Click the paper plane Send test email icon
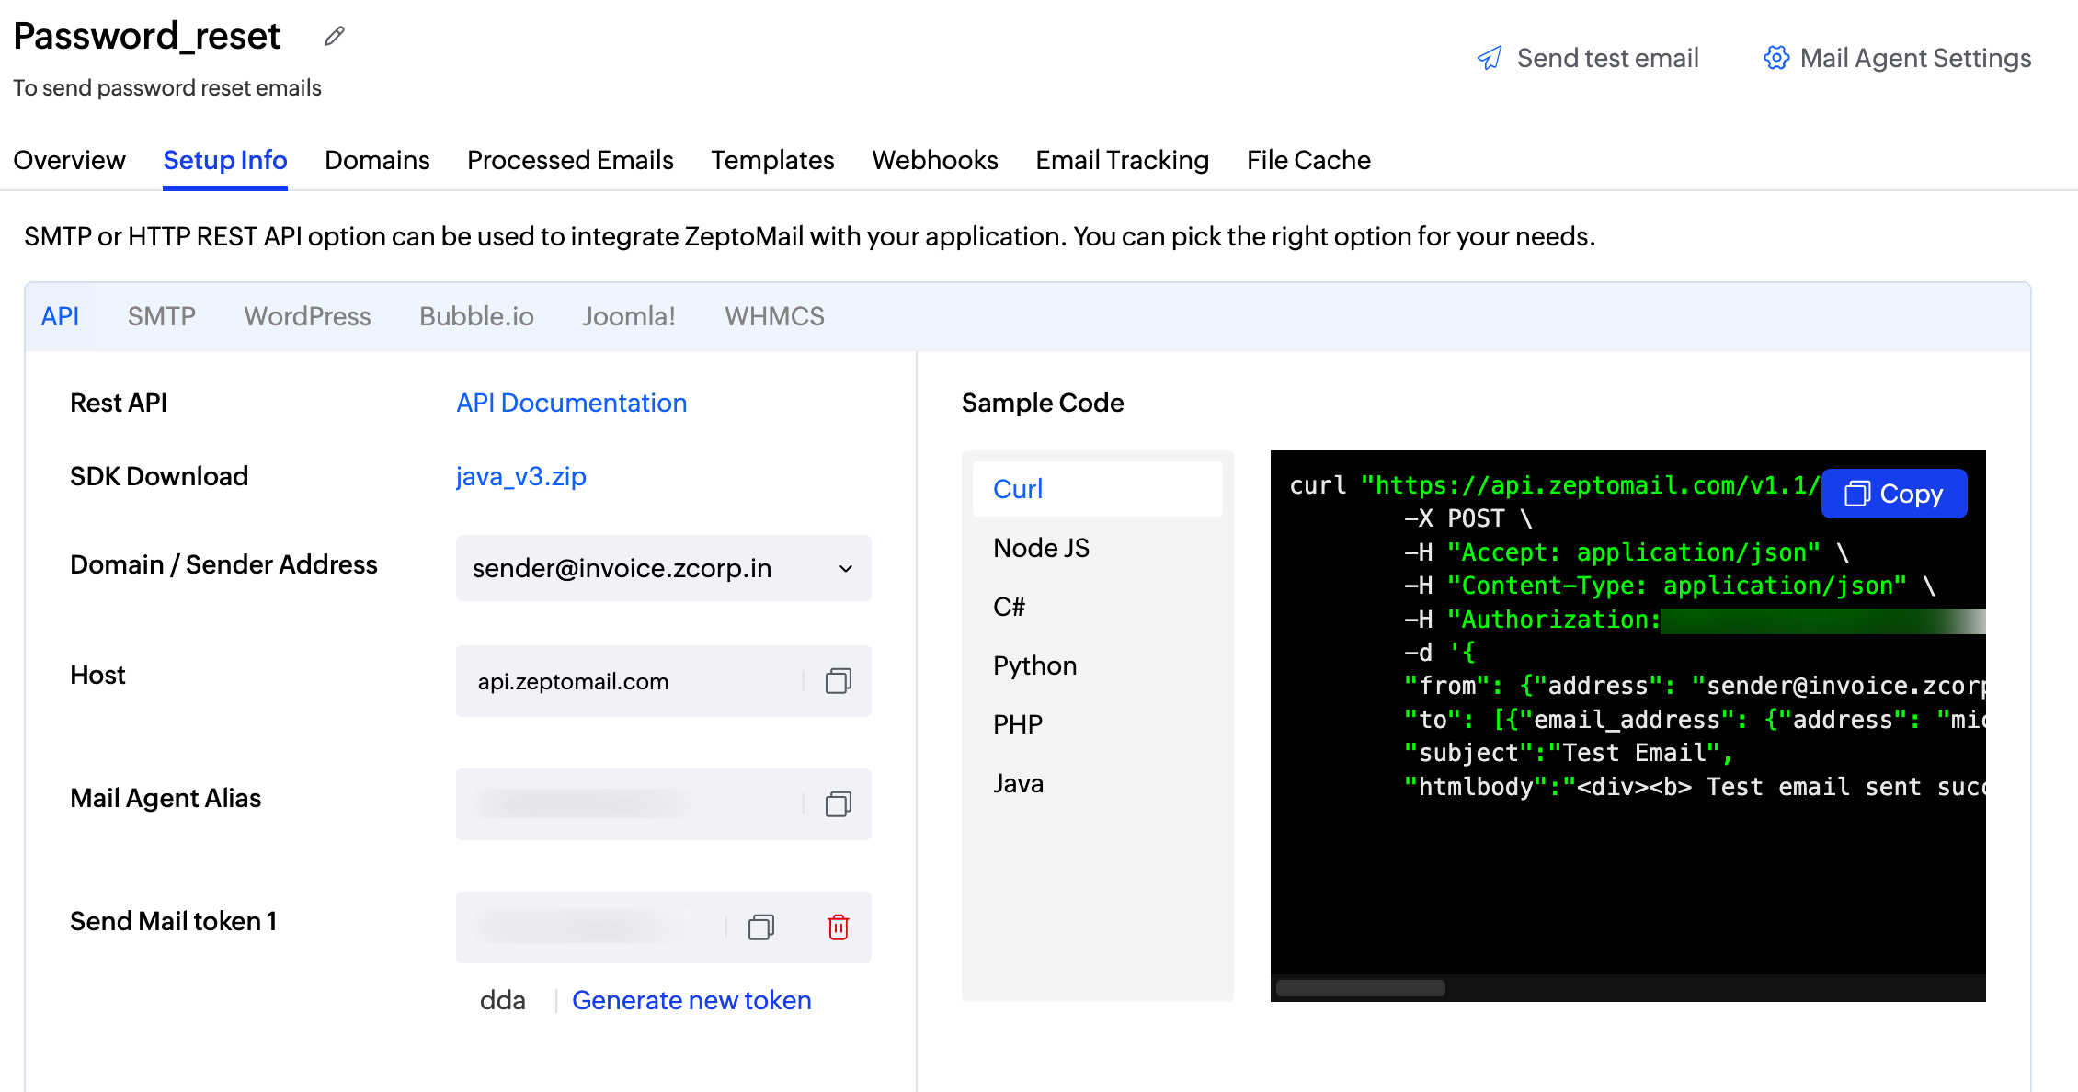This screenshot has width=2078, height=1092. [1490, 58]
